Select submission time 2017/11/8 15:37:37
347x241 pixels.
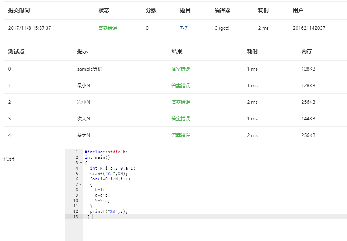click(30, 28)
